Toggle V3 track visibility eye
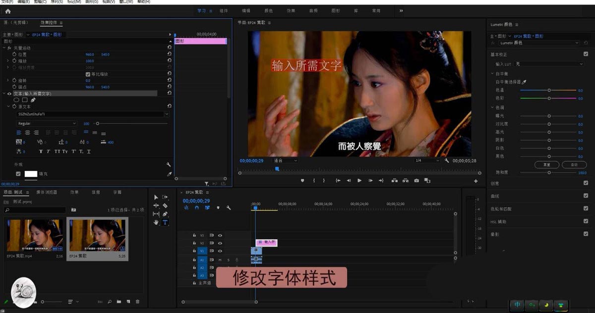Image resolution: width=595 pixels, height=313 pixels. coord(220,235)
